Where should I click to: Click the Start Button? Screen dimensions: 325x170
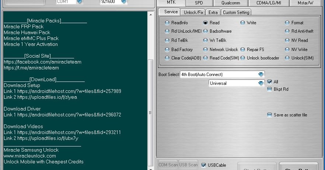coord(257,166)
